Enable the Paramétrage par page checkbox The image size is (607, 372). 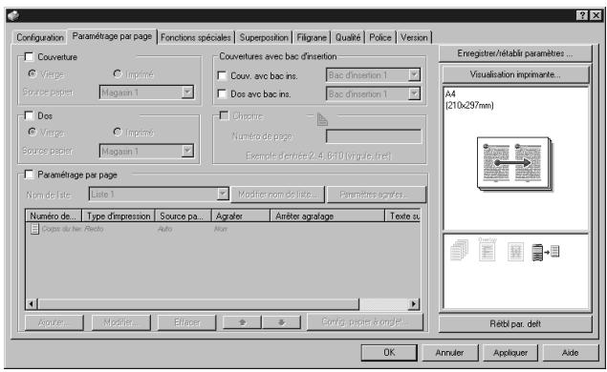pos(29,175)
